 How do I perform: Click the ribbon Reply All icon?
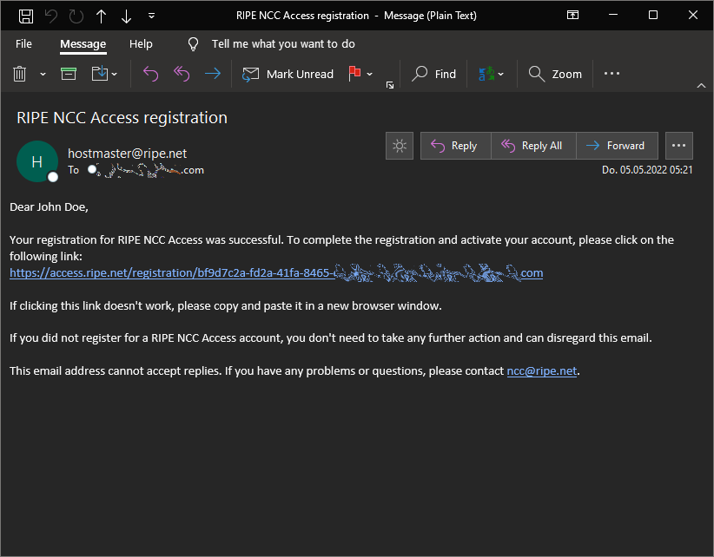(182, 73)
